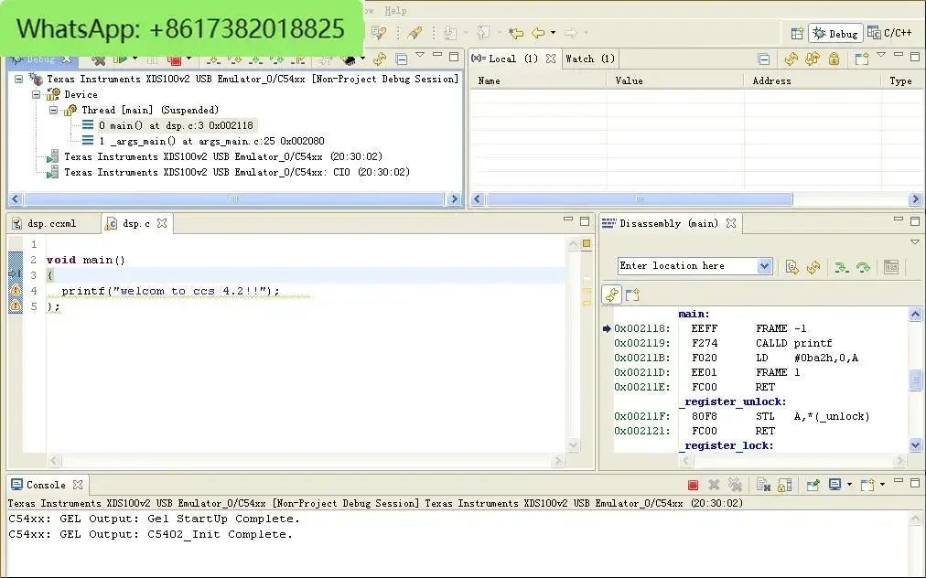
Task: Select the Debug perspective button
Action: [834, 33]
